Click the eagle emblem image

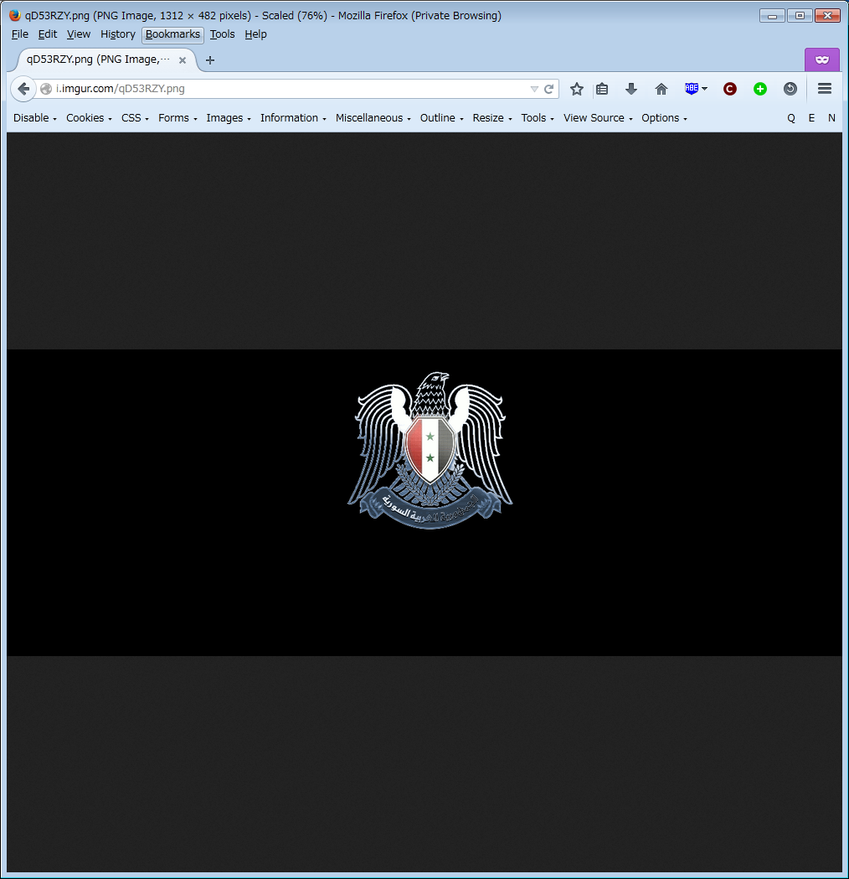tap(430, 450)
